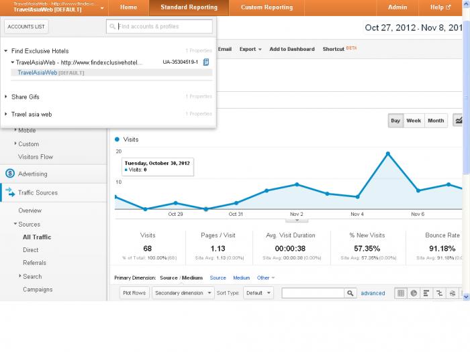470x352 pixels.
Task: Click Mobile in the sidebar
Action: coord(27,130)
